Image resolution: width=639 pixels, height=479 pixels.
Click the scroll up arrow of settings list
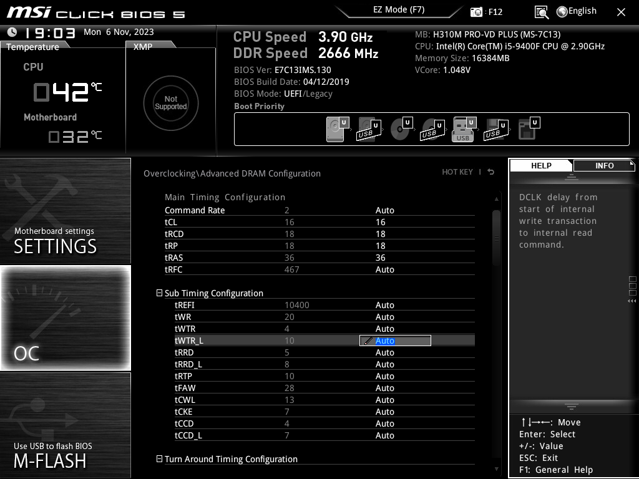click(x=496, y=199)
